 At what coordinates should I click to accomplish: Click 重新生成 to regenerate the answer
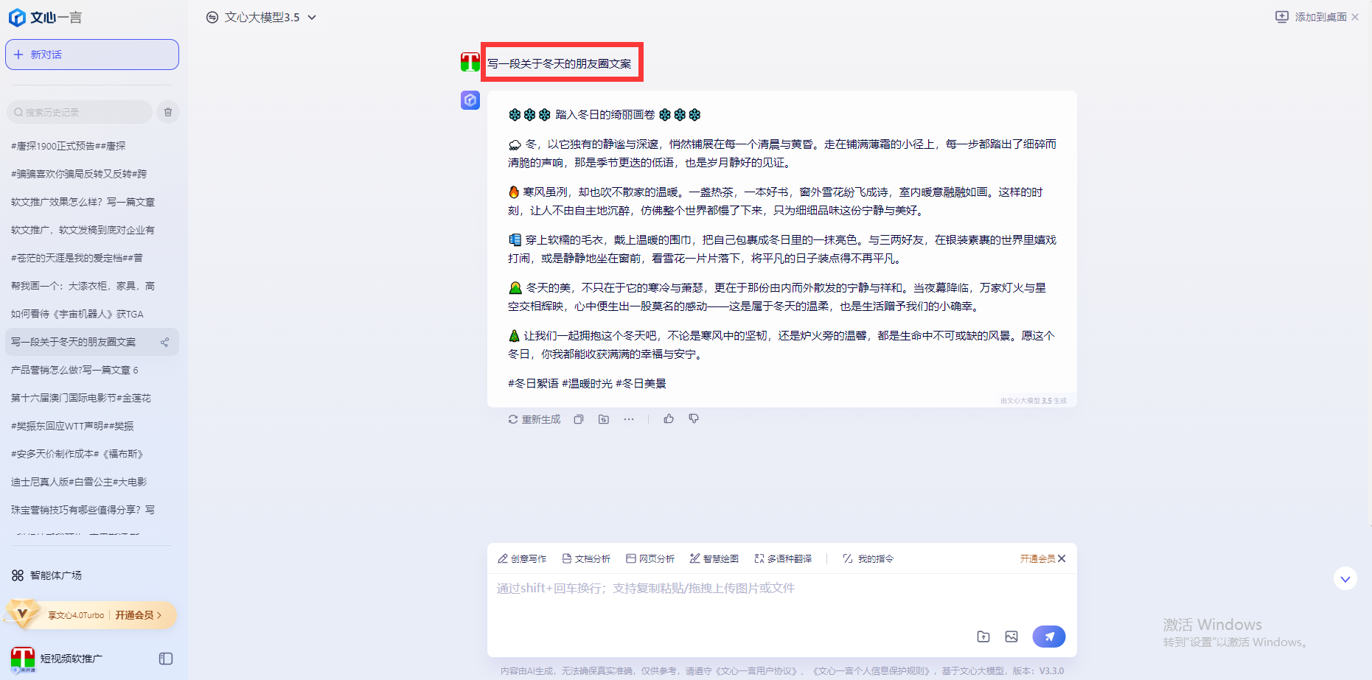[x=534, y=419]
